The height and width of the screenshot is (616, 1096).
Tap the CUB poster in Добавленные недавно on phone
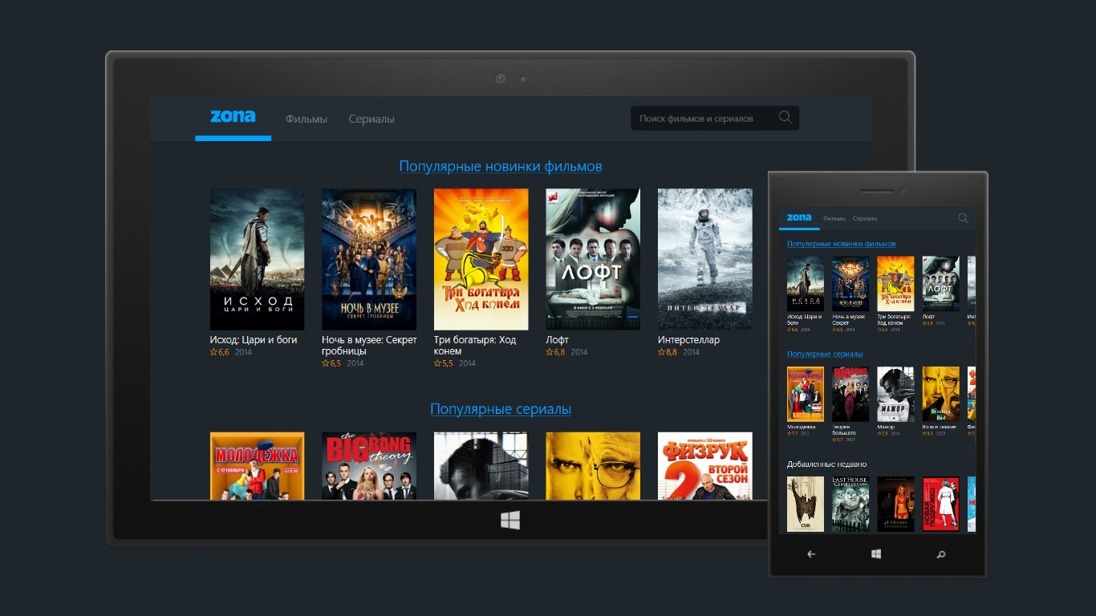(x=805, y=503)
